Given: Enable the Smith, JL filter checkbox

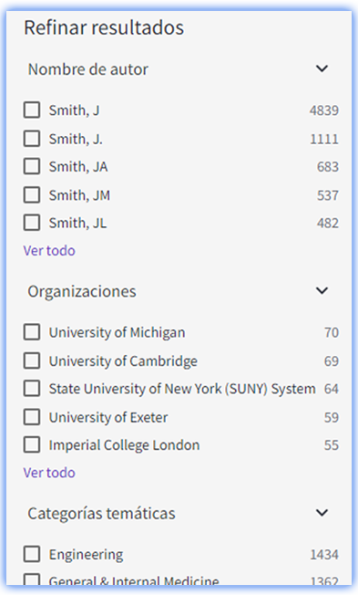Looking at the screenshot, I should pyautogui.click(x=32, y=223).
